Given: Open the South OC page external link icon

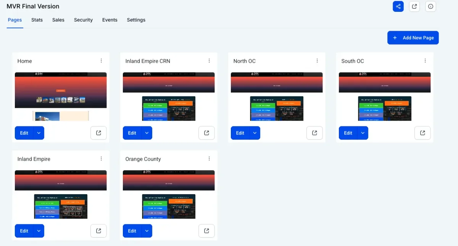Looking at the screenshot, I should pyautogui.click(x=423, y=133).
